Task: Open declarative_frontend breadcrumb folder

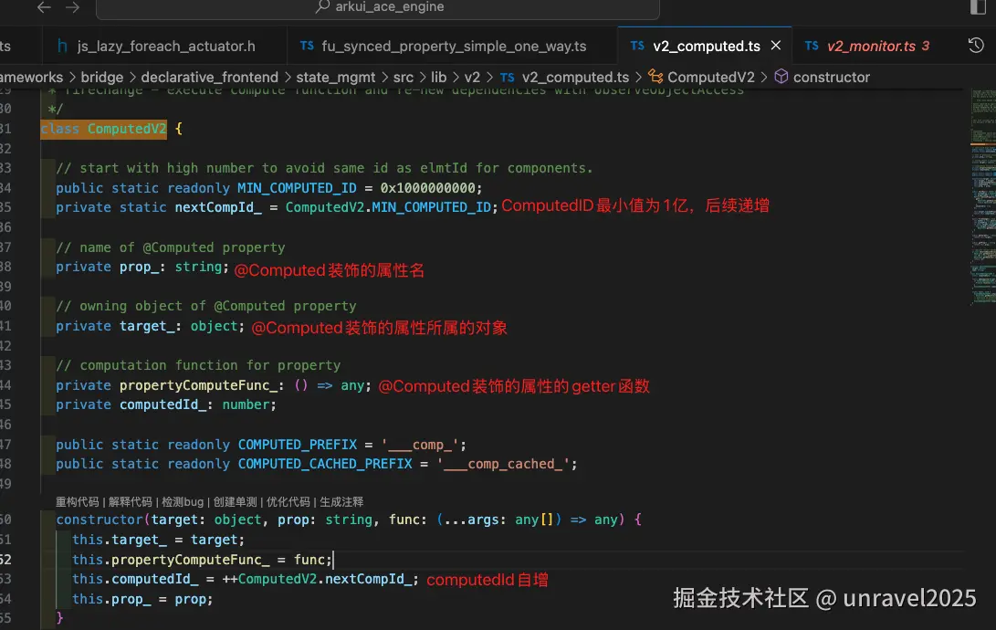Action: 210,78
